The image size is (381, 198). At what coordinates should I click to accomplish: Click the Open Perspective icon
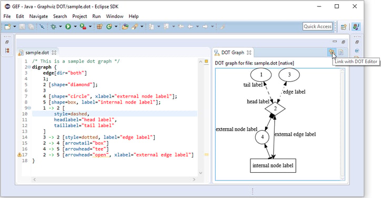tap(344, 27)
